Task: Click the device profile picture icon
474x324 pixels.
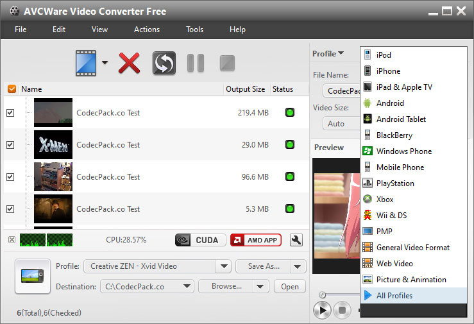Action: point(33,276)
